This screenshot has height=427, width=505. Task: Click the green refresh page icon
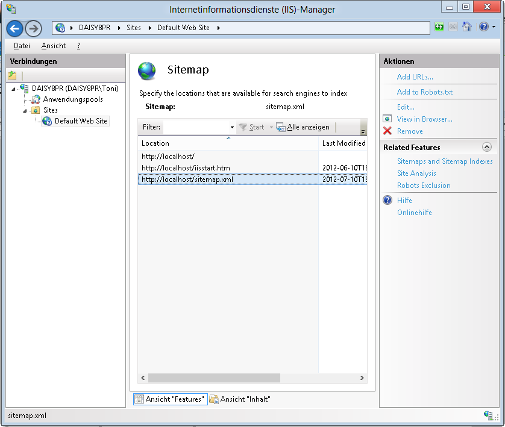coord(439,28)
